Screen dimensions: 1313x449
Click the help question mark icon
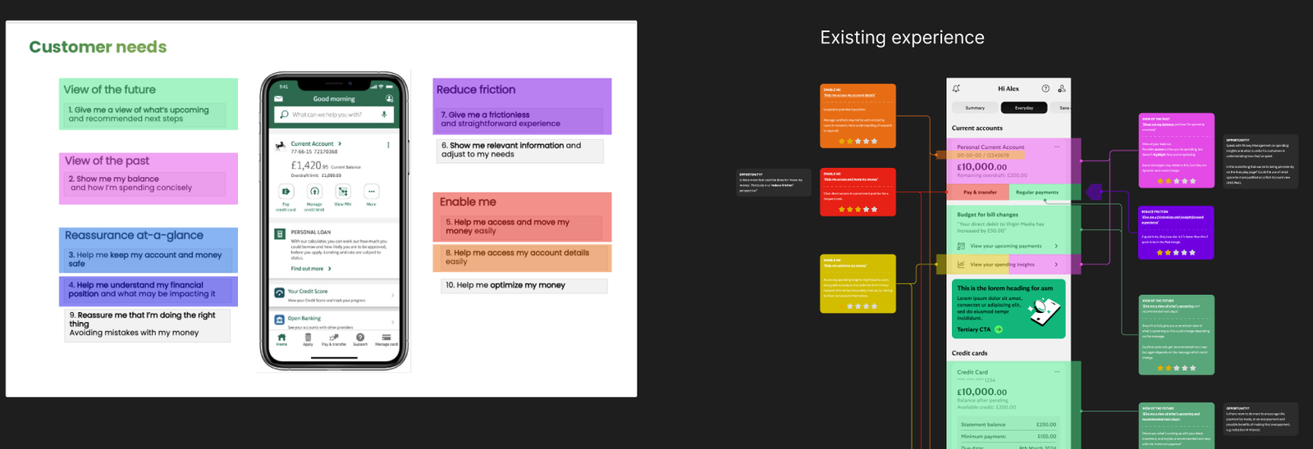(x=1045, y=88)
